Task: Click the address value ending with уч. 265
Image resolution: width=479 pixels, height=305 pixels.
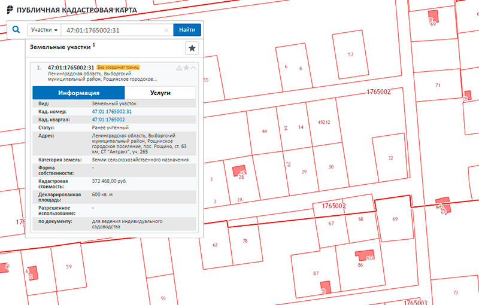Action: [140, 144]
